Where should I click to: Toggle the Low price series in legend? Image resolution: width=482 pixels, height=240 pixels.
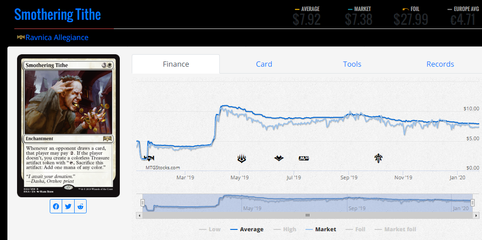(210, 229)
